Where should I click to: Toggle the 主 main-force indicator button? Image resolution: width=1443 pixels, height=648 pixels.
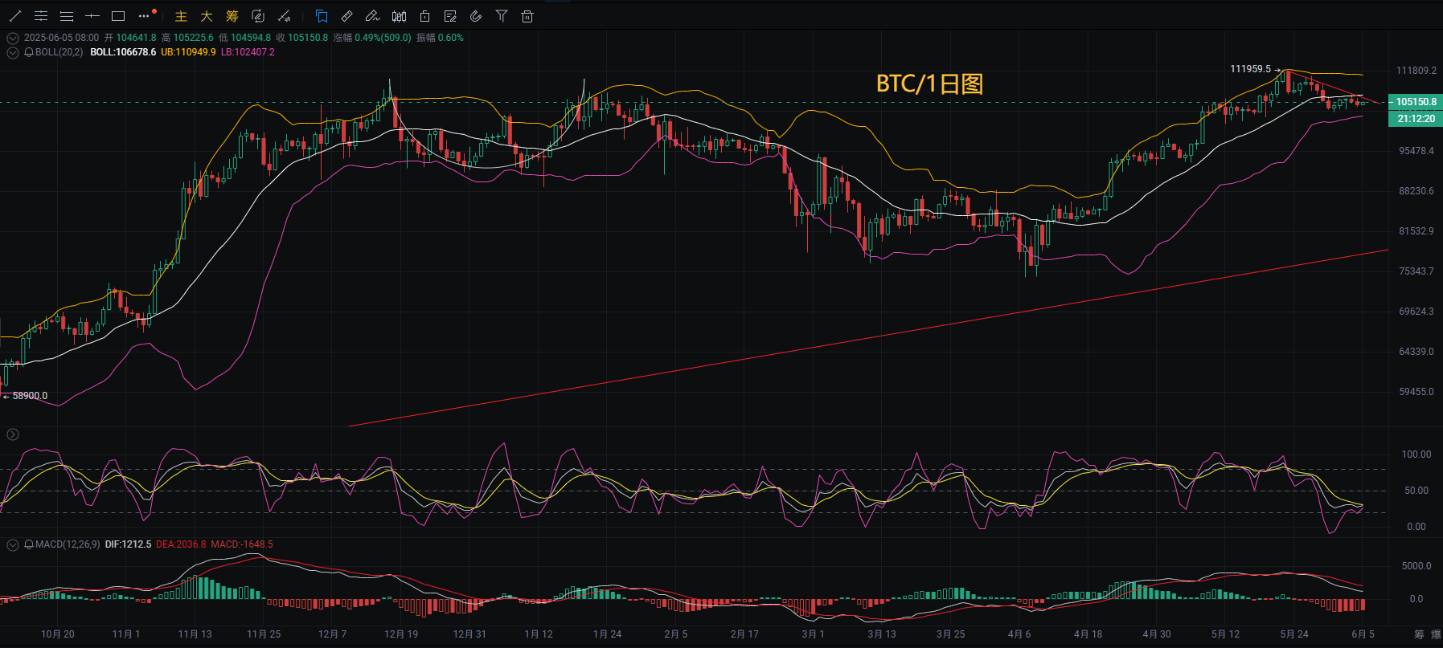181,16
